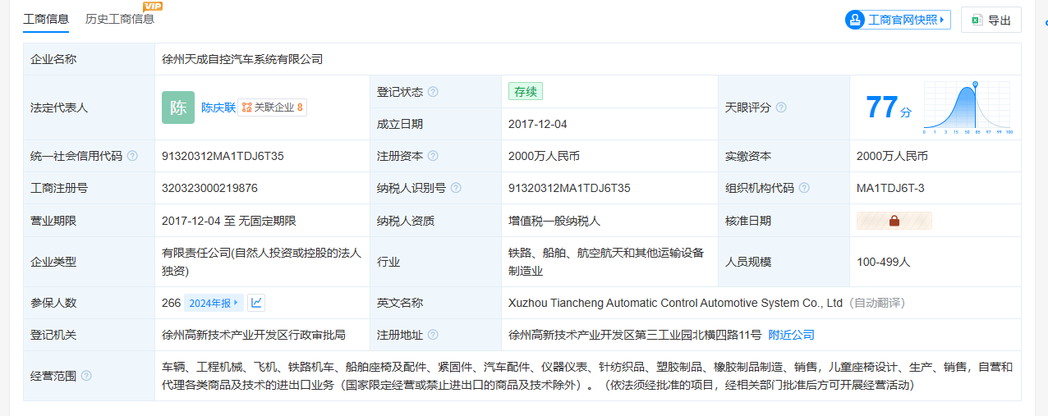Export data with the 导出 button

coord(991,20)
